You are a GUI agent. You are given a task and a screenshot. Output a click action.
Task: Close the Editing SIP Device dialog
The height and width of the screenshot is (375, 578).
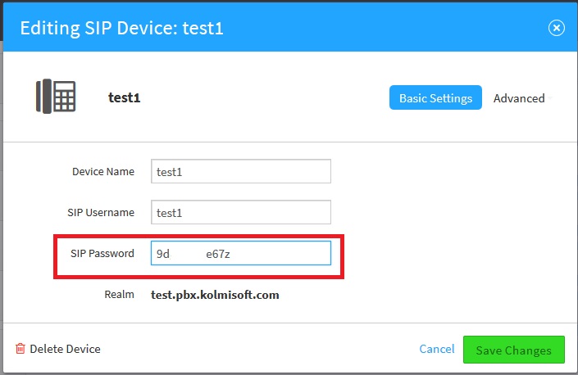coord(556,28)
